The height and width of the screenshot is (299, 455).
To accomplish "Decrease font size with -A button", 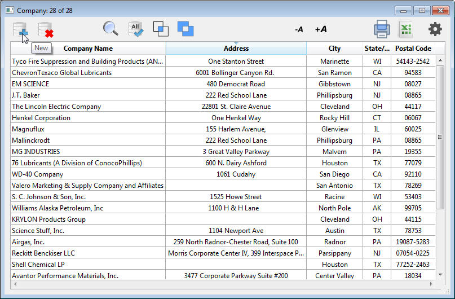I will click(299, 29).
